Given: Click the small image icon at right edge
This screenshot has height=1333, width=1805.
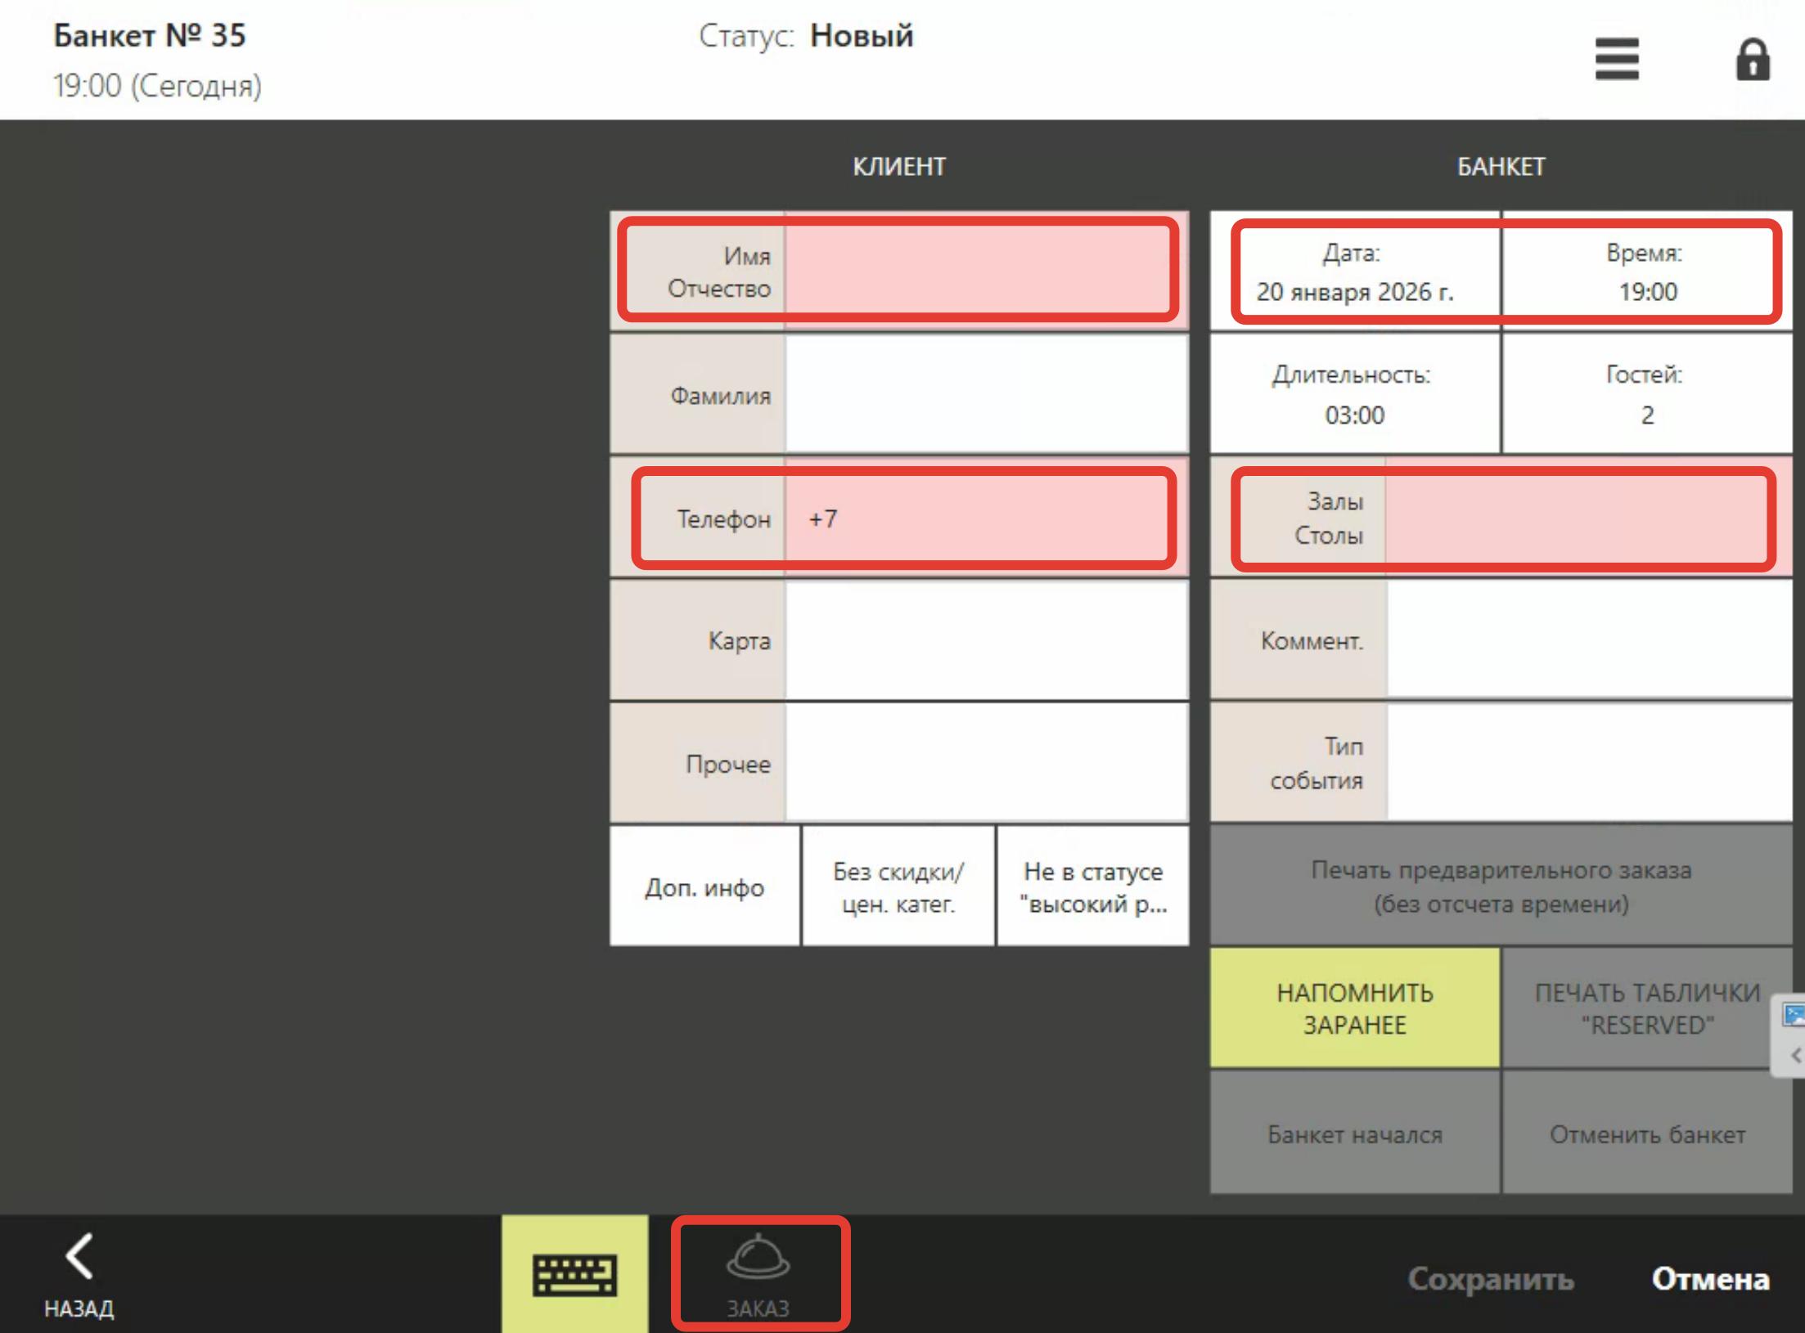Looking at the screenshot, I should tap(1793, 1015).
